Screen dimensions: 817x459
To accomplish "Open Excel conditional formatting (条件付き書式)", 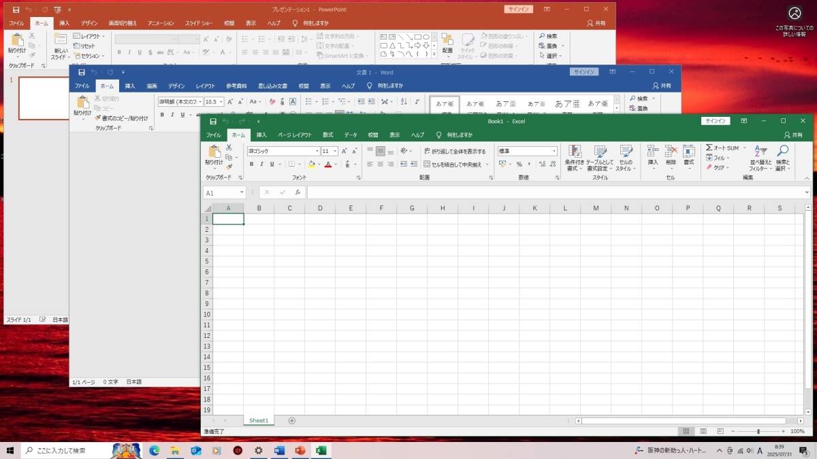I will pyautogui.click(x=574, y=158).
